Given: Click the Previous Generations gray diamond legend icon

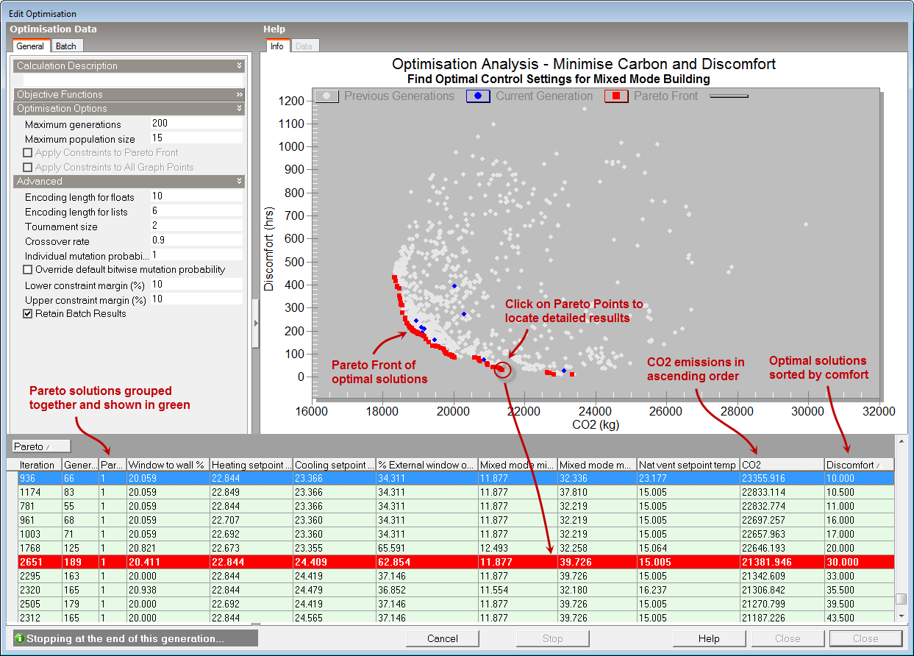Looking at the screenshot, I should click(326, 96).
